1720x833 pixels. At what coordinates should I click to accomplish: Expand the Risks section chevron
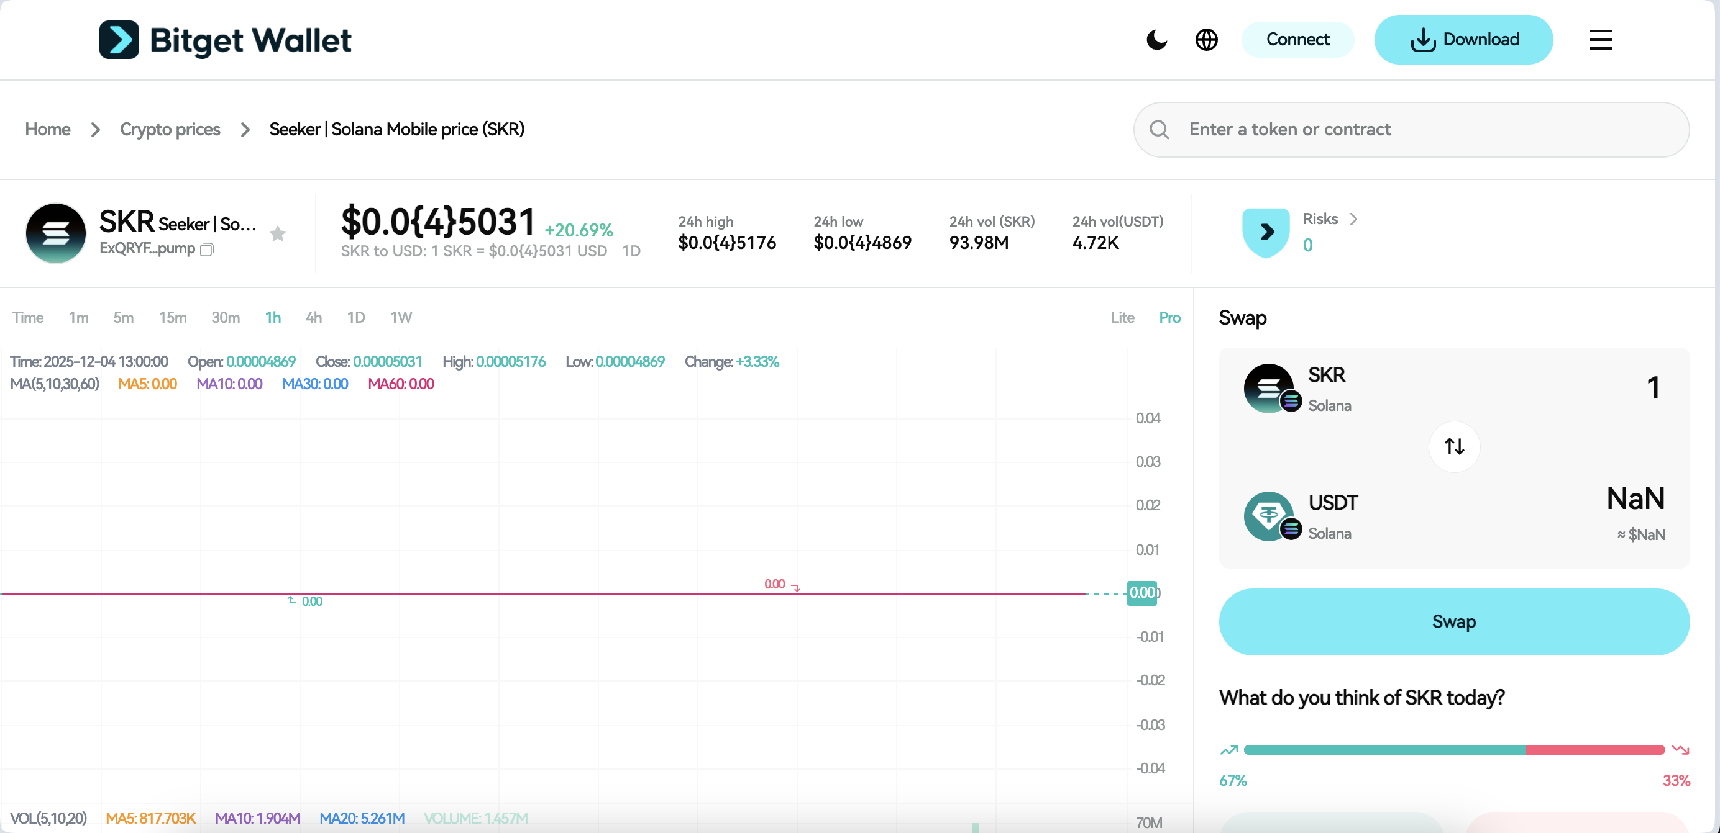[1354, 218]
